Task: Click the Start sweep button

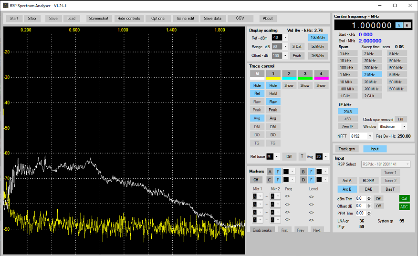Action: pos(14,19)
